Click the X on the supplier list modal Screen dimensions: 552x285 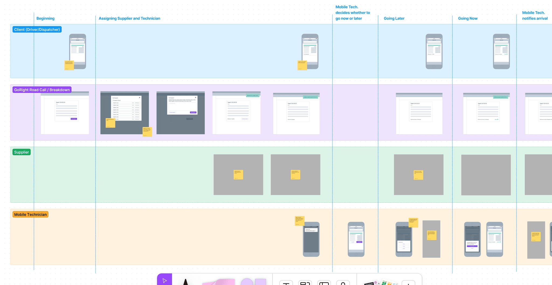coord(140,98)
